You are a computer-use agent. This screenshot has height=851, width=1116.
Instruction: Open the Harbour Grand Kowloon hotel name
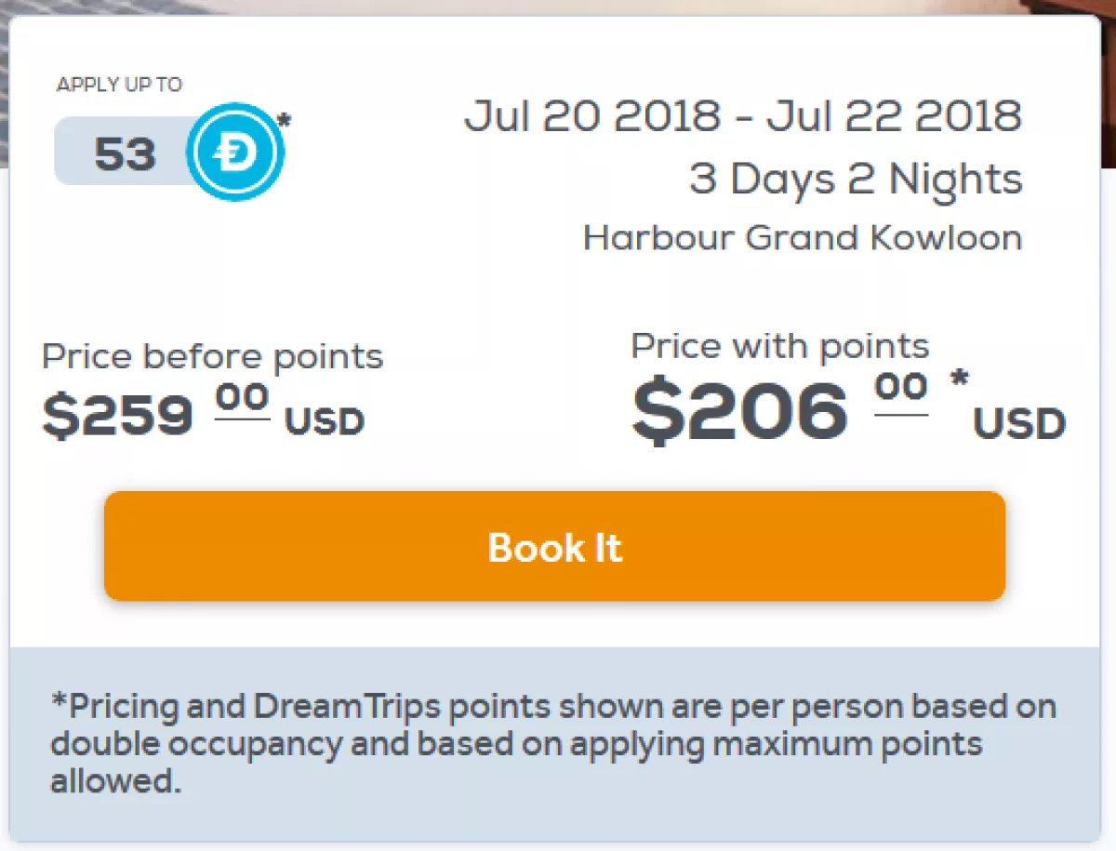pos(802,238)
